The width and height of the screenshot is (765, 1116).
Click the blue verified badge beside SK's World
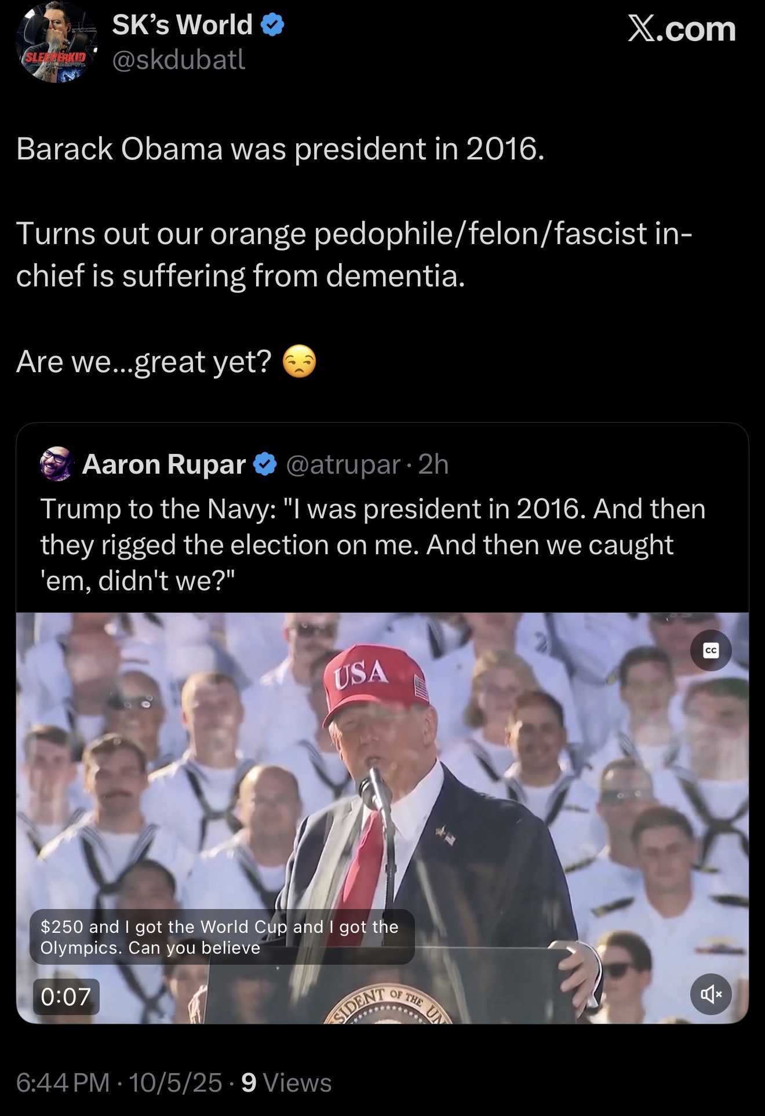click(272, 26)
